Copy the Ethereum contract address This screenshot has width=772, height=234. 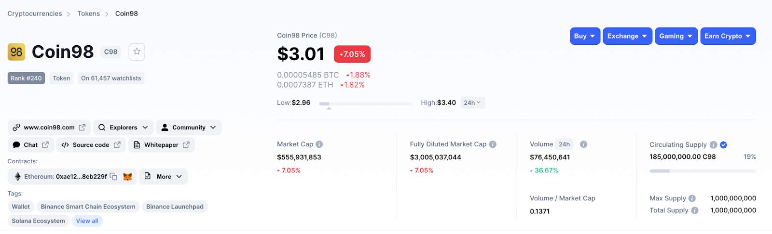(x=113, y=177)
